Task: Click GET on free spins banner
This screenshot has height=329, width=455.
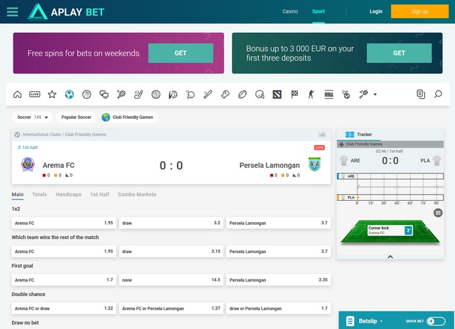Action: click(181, 53)
